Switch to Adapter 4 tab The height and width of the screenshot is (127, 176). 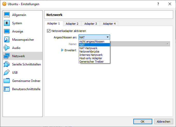(x=109, y=24)
